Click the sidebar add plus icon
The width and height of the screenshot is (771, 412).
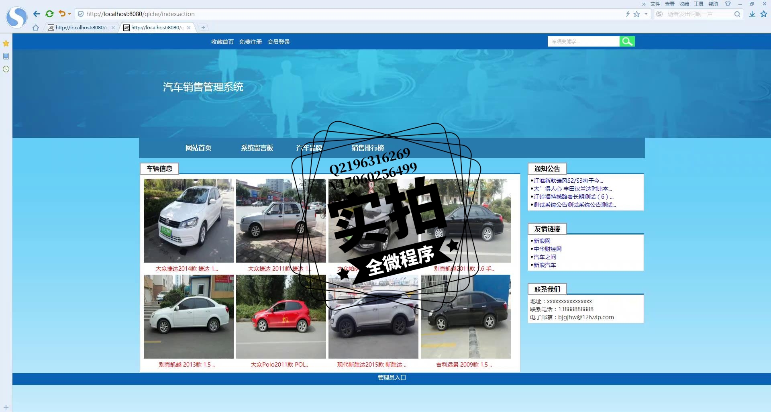click(x=6, y=407)
